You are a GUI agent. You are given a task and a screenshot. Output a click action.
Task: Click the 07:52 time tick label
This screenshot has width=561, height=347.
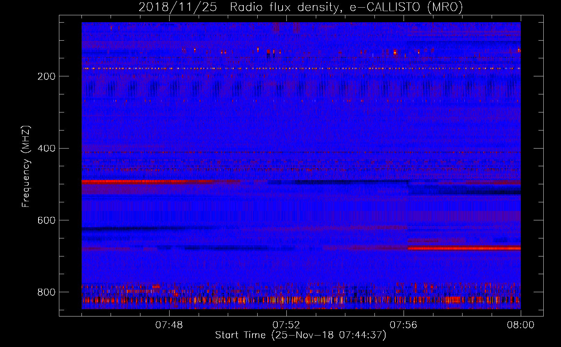point(286,325)
